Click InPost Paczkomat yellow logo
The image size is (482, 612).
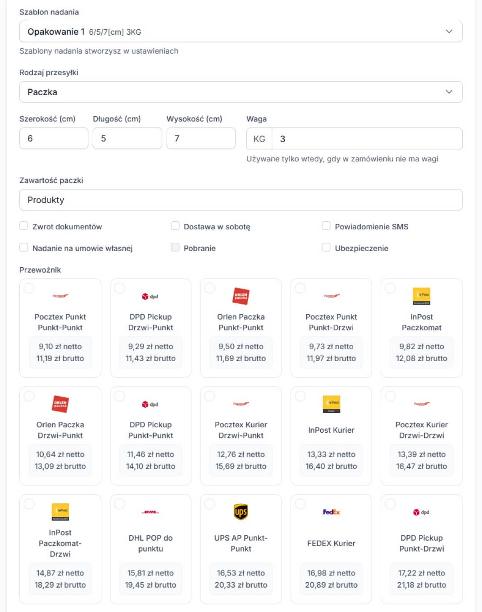(422, 296)
